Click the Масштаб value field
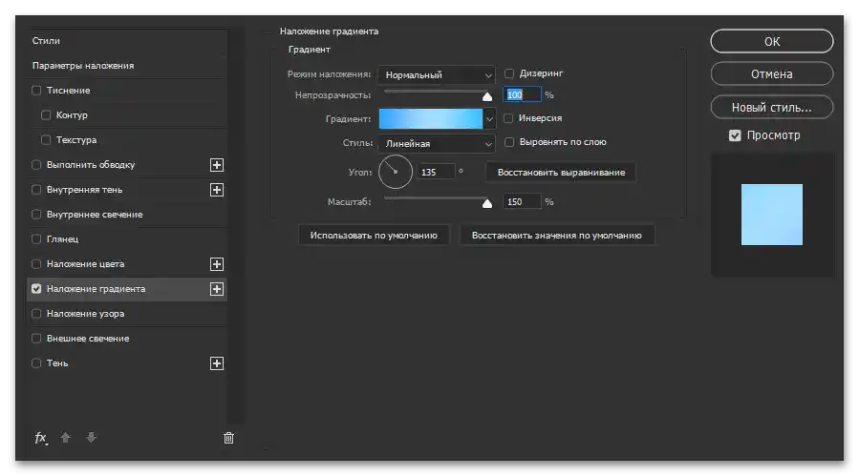Viewport: 859px width, 476px height. pos(522,202)
